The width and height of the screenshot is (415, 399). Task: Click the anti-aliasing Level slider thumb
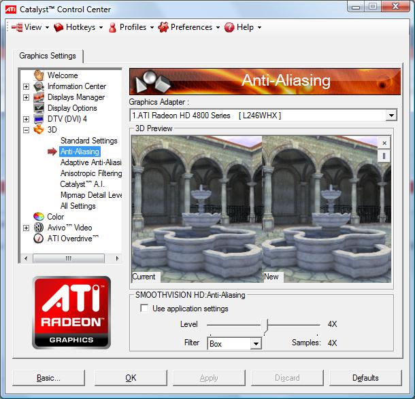tap(265, 326)
